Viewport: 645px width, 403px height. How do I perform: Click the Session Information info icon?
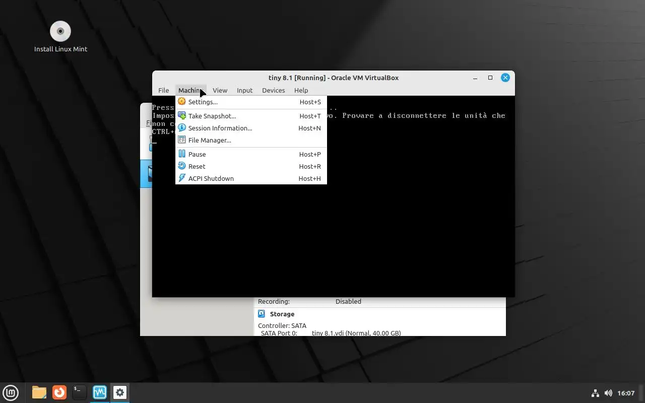pos(182,128)
